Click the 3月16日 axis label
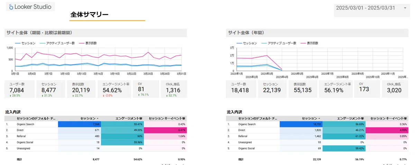This screenshot has height=165, width=415. pyautogui.click(x=98, y=74)
